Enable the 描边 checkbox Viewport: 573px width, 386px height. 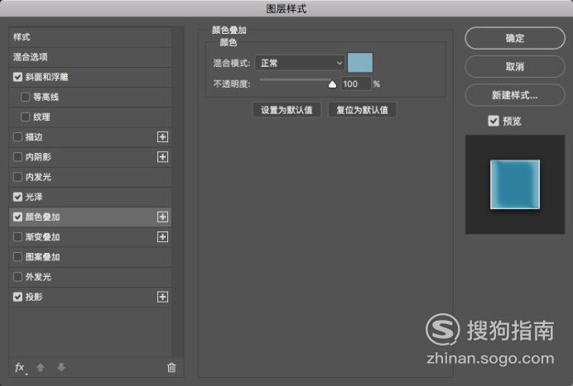coord(17,137)
